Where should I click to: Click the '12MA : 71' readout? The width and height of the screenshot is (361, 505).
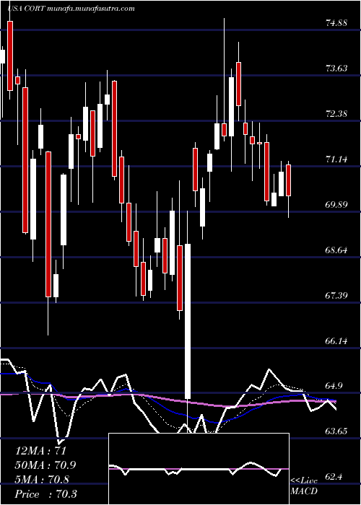pos(40,451)
